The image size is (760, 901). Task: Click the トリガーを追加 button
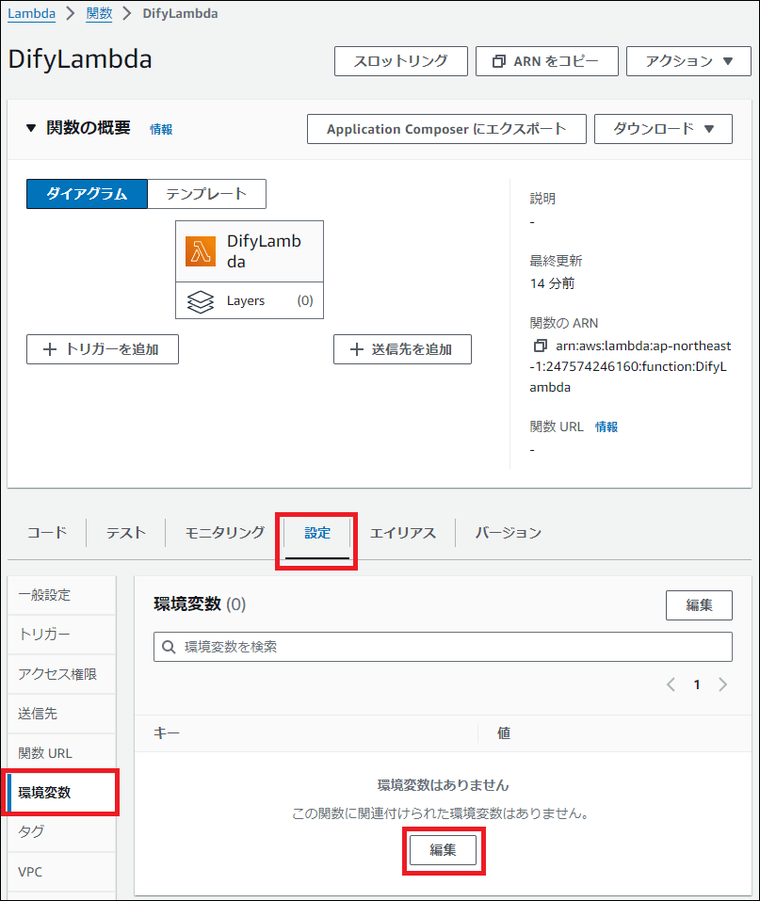[103, 349]
